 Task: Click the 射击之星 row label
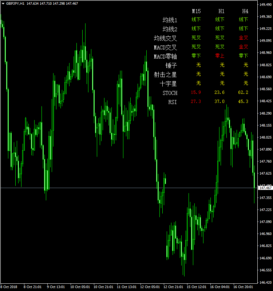tap(165, 75)
